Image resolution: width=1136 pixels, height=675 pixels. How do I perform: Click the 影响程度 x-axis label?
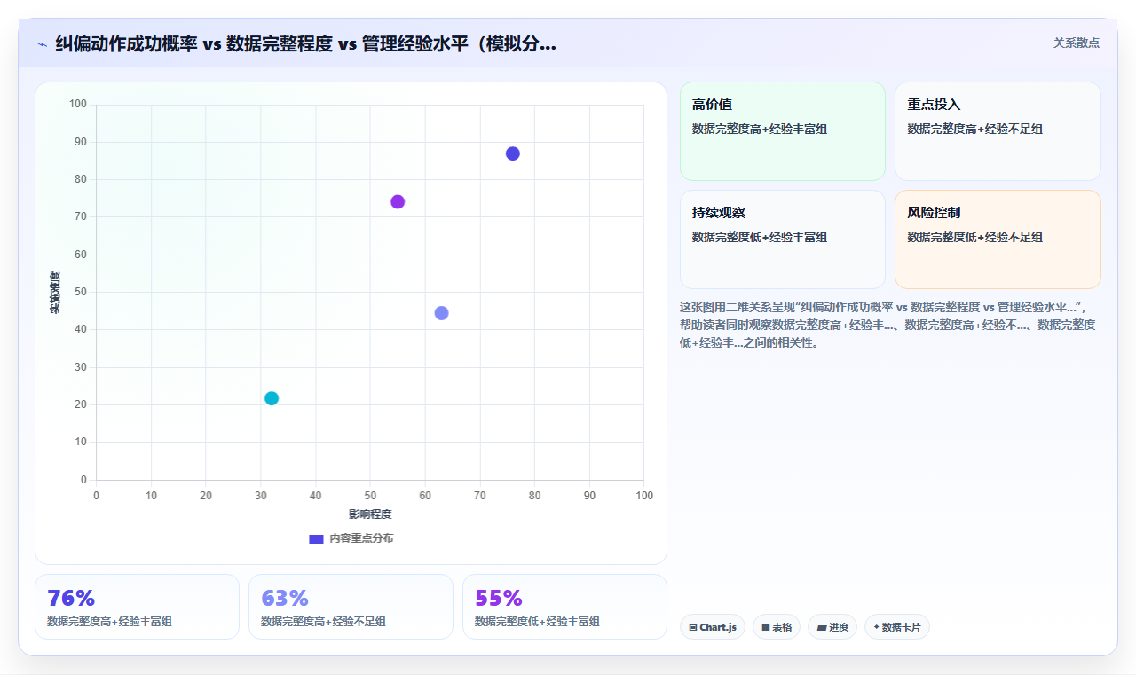pos(370,514)
